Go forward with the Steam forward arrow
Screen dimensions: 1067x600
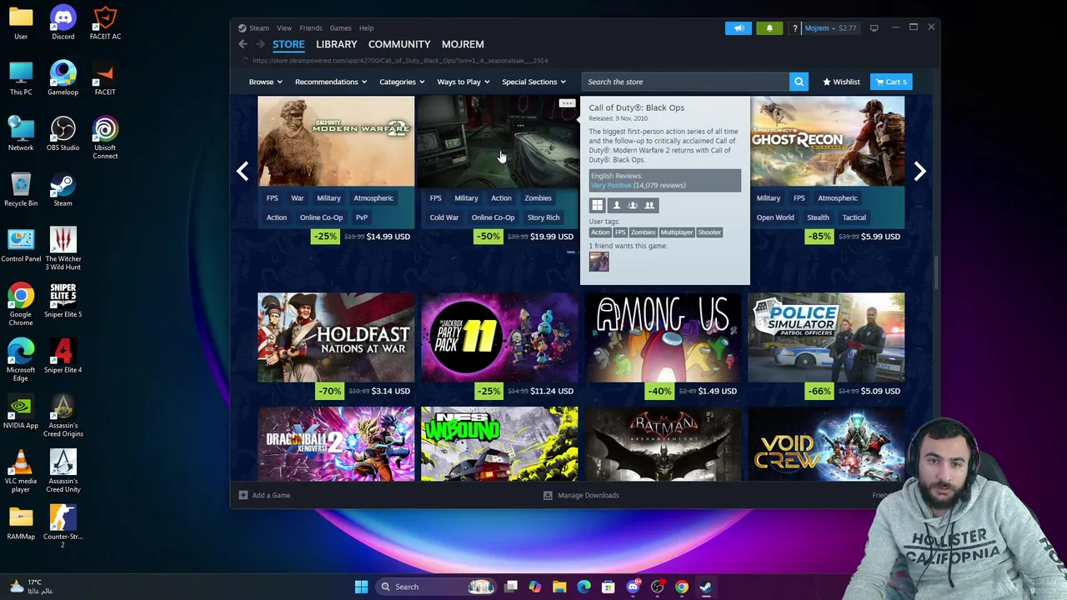260,44
